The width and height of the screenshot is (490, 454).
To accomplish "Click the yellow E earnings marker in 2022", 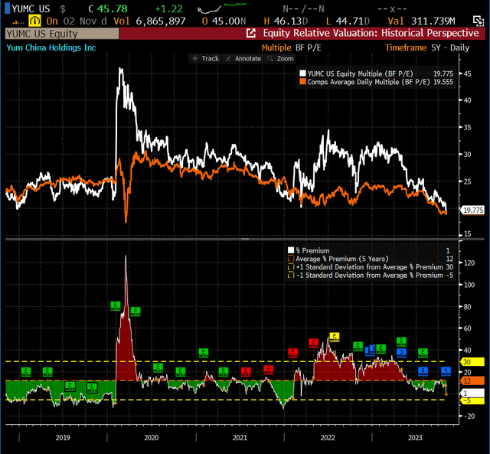I will click(x=335, y=337).
